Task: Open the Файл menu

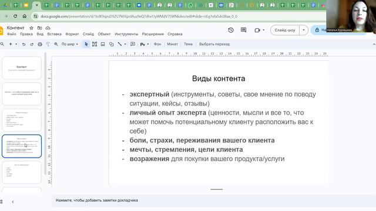Action: click(x=12, y=34)
